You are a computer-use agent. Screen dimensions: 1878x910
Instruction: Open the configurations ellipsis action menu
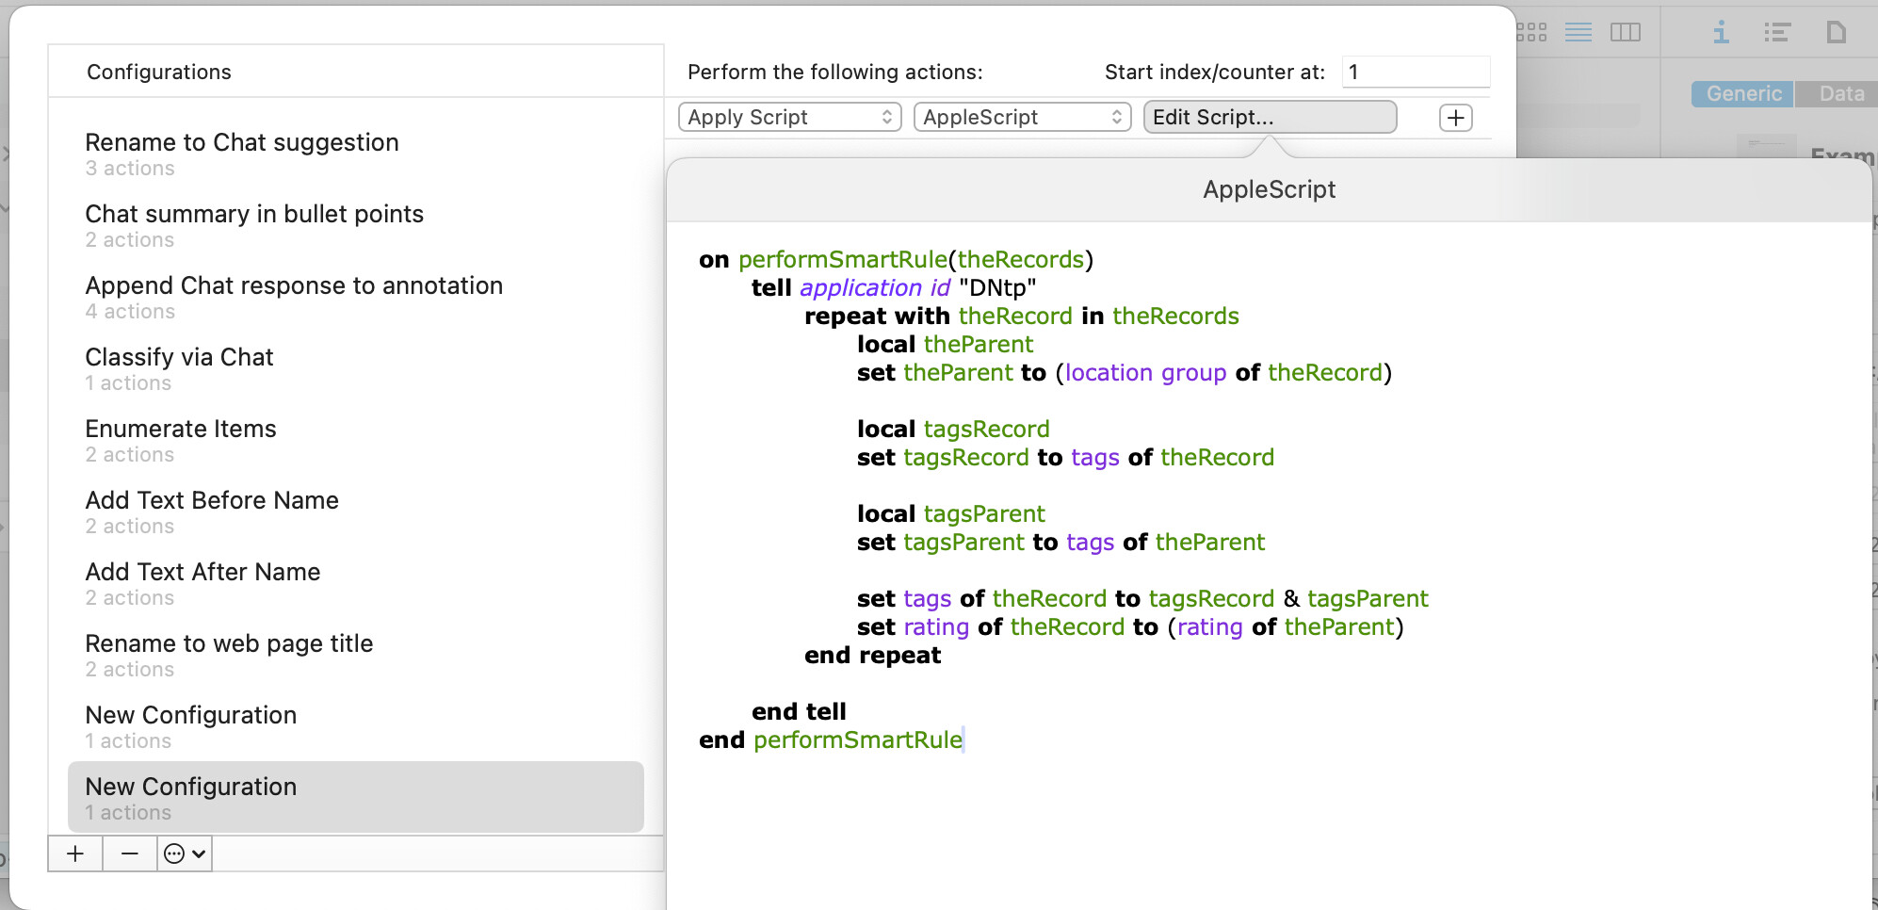[185, 853]
